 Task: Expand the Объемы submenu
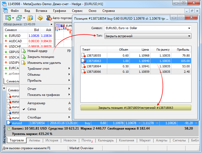(x=46, y=75)
